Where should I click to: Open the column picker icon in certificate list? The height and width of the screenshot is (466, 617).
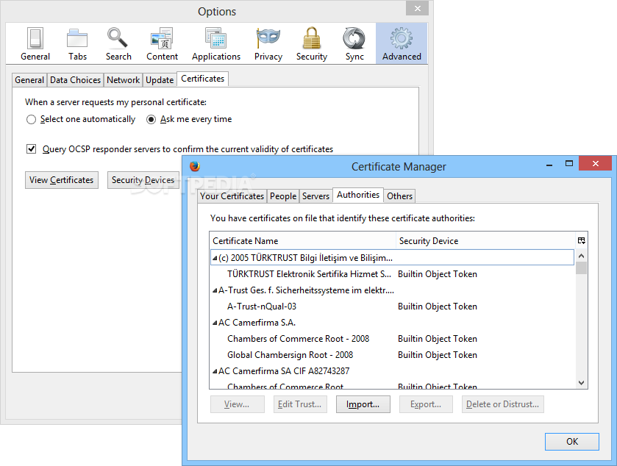point(581,240)
